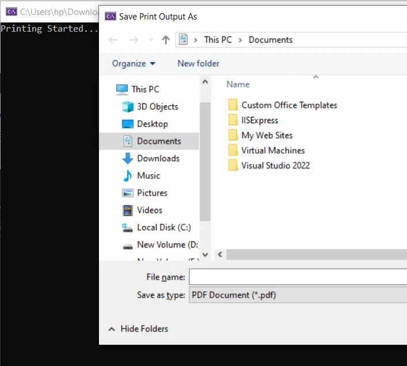Select the Visual Studio 2022 folder
The width and height of the screenshot is (407, 366).
coord(275,165)
